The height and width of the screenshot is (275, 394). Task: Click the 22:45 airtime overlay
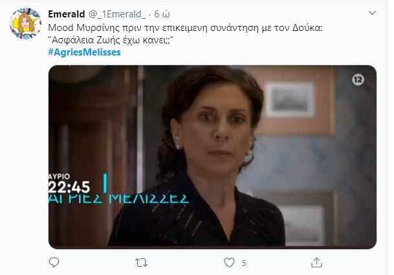[69, 187]
